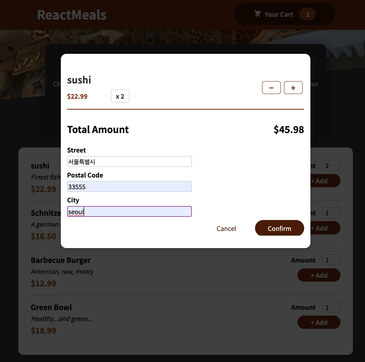Click Cancel to close the checkout form
365x362 pixels.
tap(226, 229)
